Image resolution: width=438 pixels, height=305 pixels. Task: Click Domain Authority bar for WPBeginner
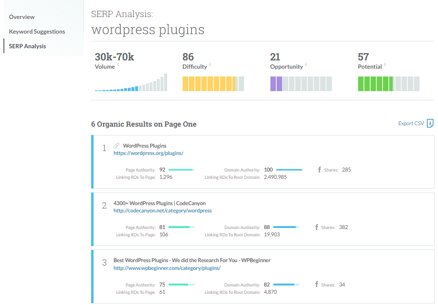tap(286, 285)
